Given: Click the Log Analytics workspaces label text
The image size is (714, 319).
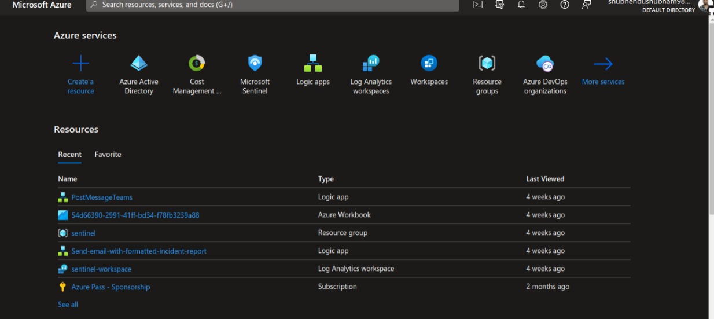Looking at the screenshot, I should [x=371, y=86].
